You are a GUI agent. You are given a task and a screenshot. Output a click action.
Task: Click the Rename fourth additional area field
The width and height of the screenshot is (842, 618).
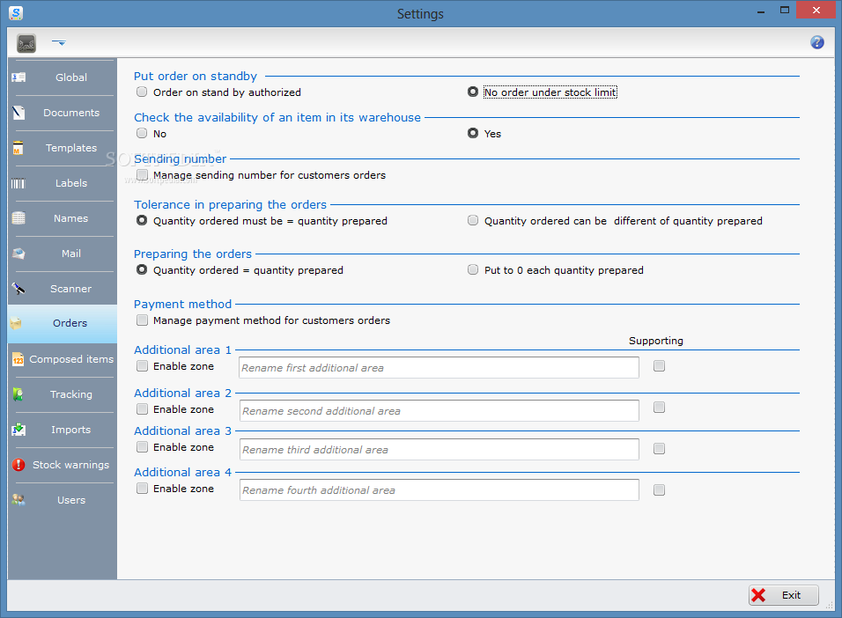(439, 489)
